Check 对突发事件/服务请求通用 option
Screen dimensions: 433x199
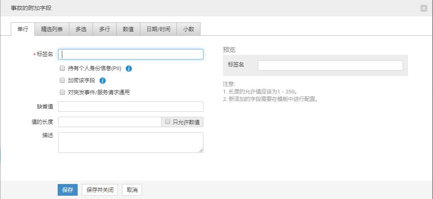62,92
